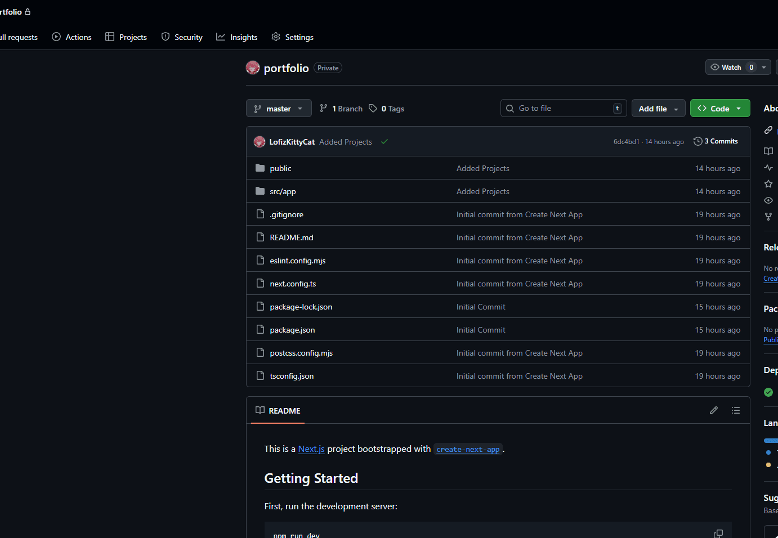Open the Code dropdown menu

[x=720, y=108]
